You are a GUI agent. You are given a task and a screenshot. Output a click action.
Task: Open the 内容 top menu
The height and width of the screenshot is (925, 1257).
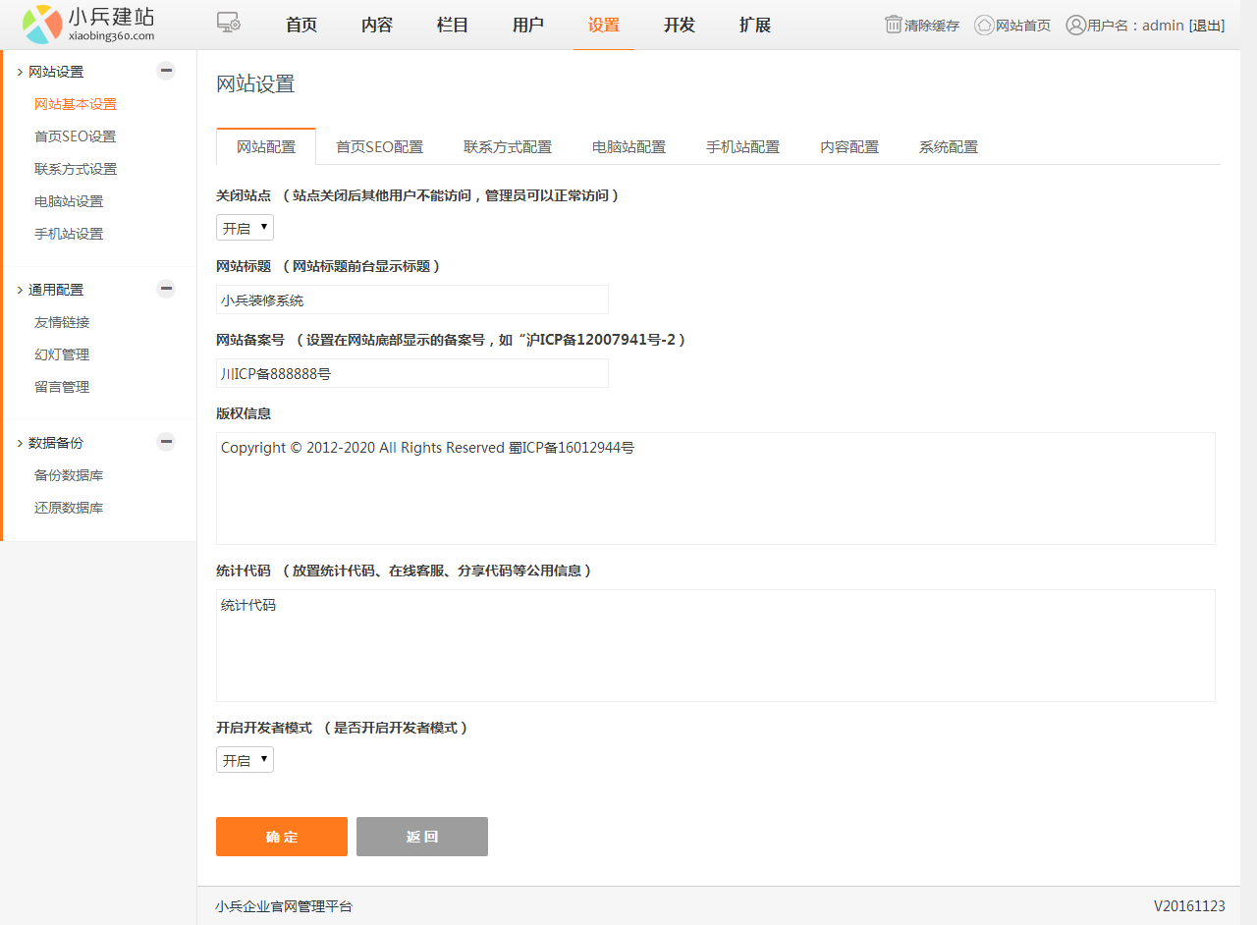click(x=377, y=25)
